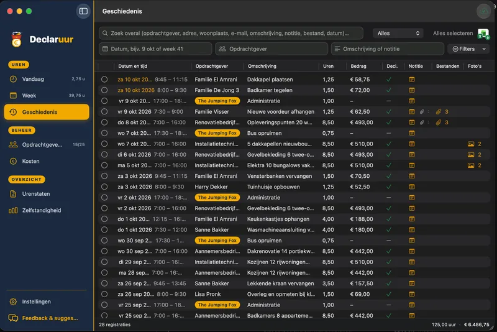Image resolution: width=497 pixels, height=332 pixels.
Task: Select the Dakkapel plaatsen row radio circle
Action: pos(104,80)
